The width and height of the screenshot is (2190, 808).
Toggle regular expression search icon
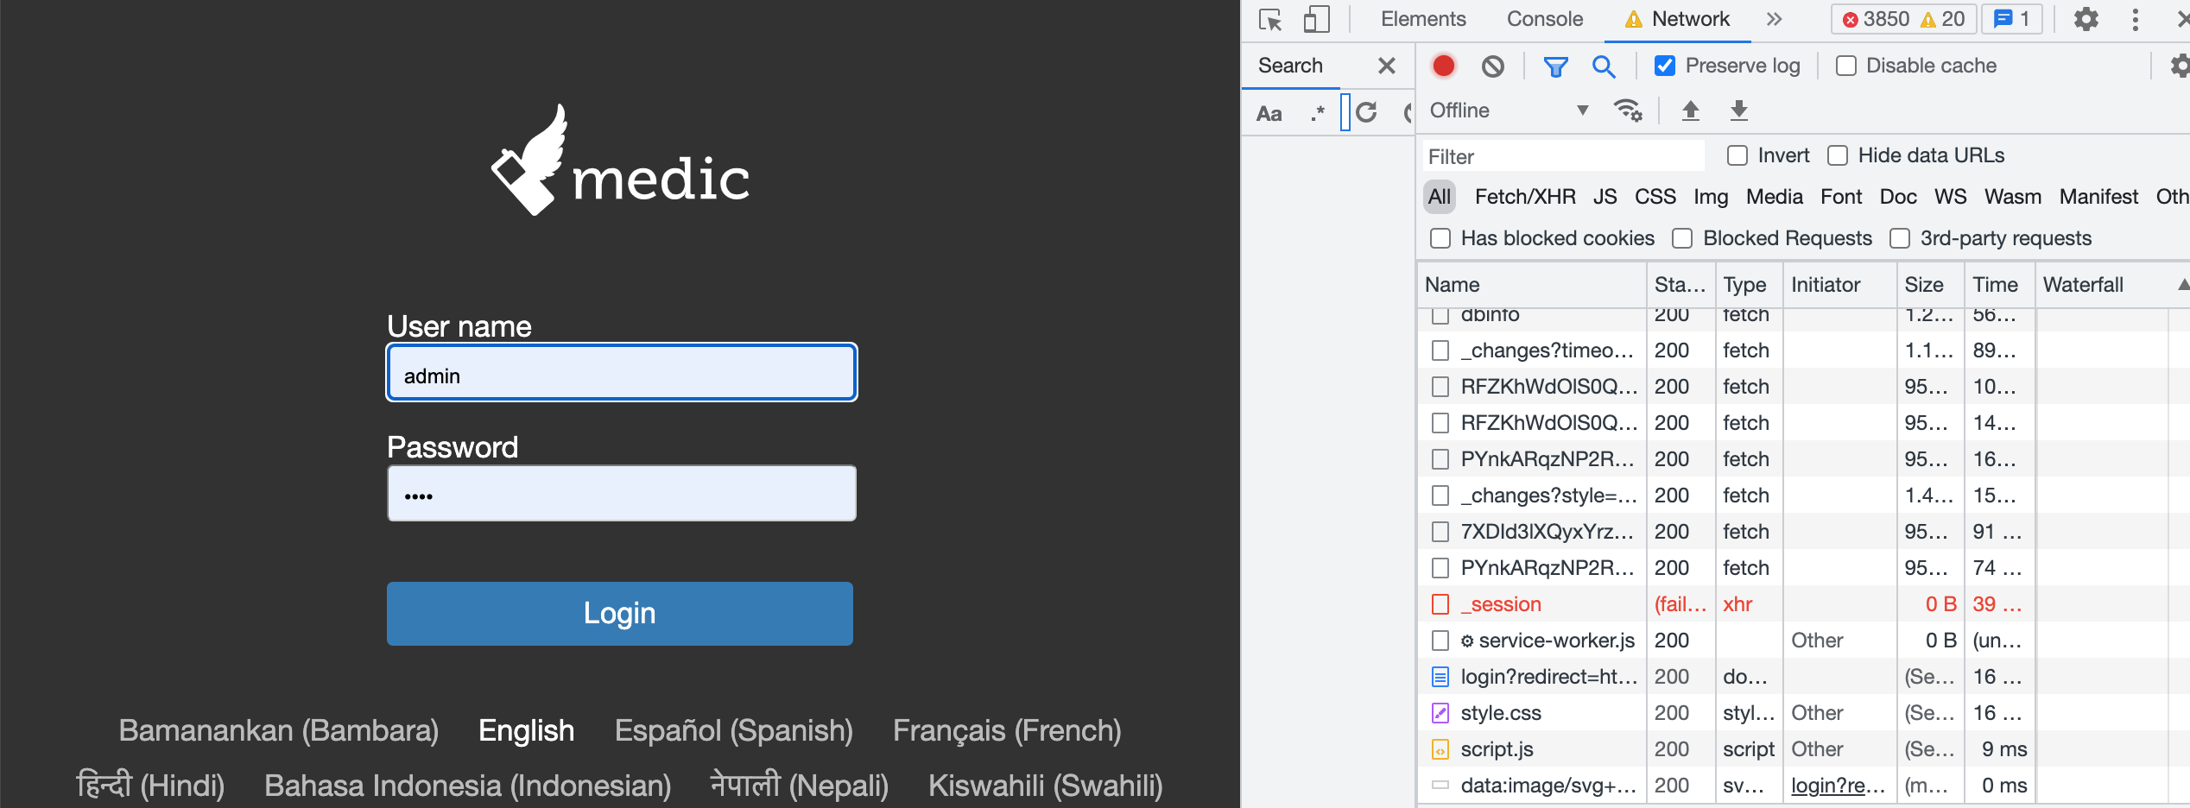click(1317, 113)
